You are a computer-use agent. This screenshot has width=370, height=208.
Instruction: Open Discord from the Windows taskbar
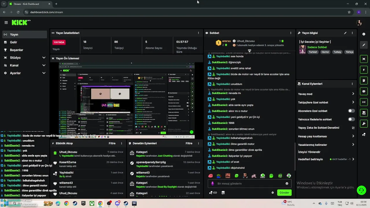pyautogui.click(x=117, y=203)
